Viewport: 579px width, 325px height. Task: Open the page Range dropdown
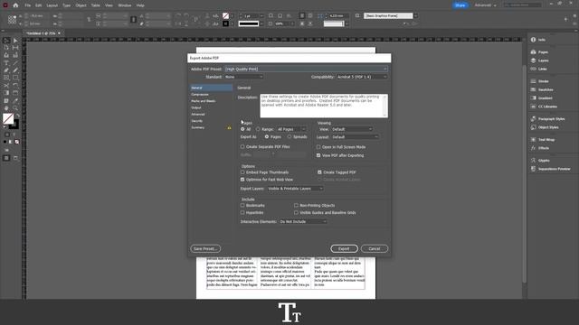point(291,129)
